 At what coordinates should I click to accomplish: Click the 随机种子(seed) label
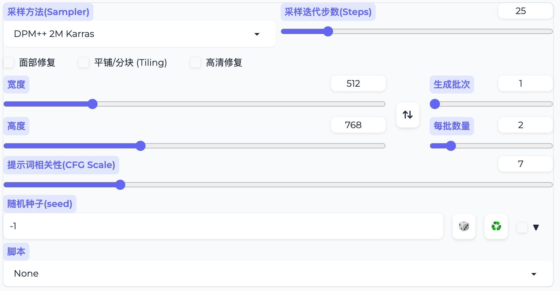pyautogui.click(x=40, y=204)
